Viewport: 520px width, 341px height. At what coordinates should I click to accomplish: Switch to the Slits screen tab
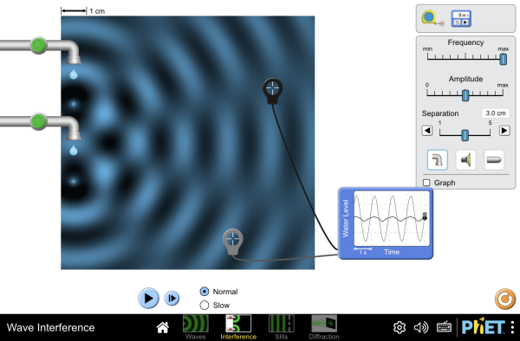(x=281, y=327)
